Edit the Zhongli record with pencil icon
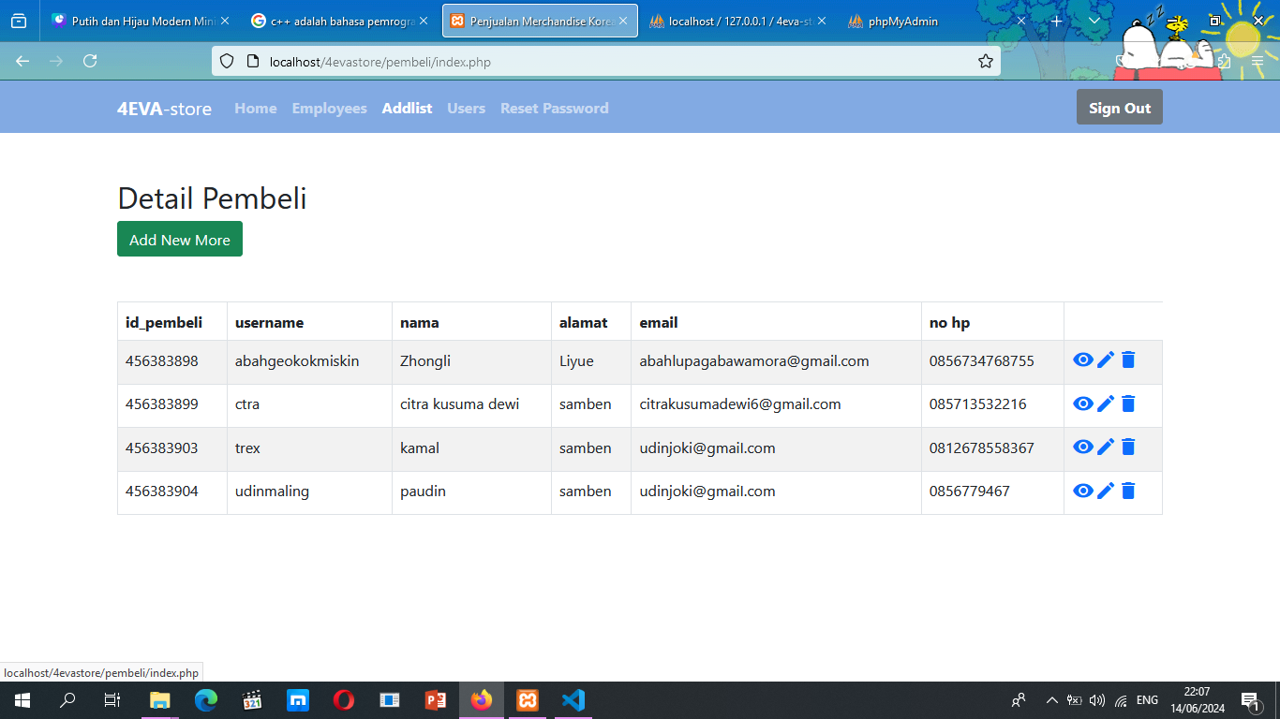The width and height of the screenshot is (1280, 719). 1106,360
